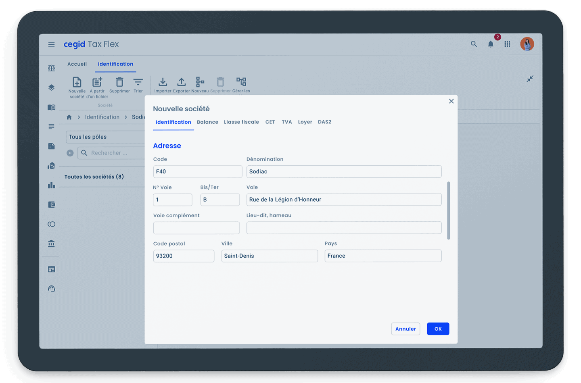Click the Importer toolbar icon
The height and width of the screenshot is (383, 581).
click(x=163, y=83)
